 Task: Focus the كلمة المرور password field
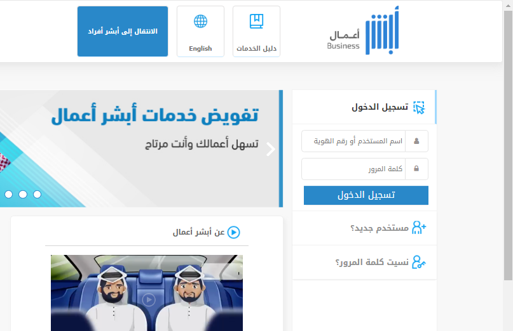(x=359, y=169)
